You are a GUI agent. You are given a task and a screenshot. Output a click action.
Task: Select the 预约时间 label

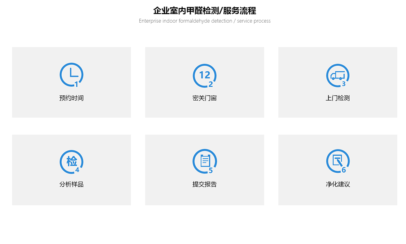(x=71, y=98)
